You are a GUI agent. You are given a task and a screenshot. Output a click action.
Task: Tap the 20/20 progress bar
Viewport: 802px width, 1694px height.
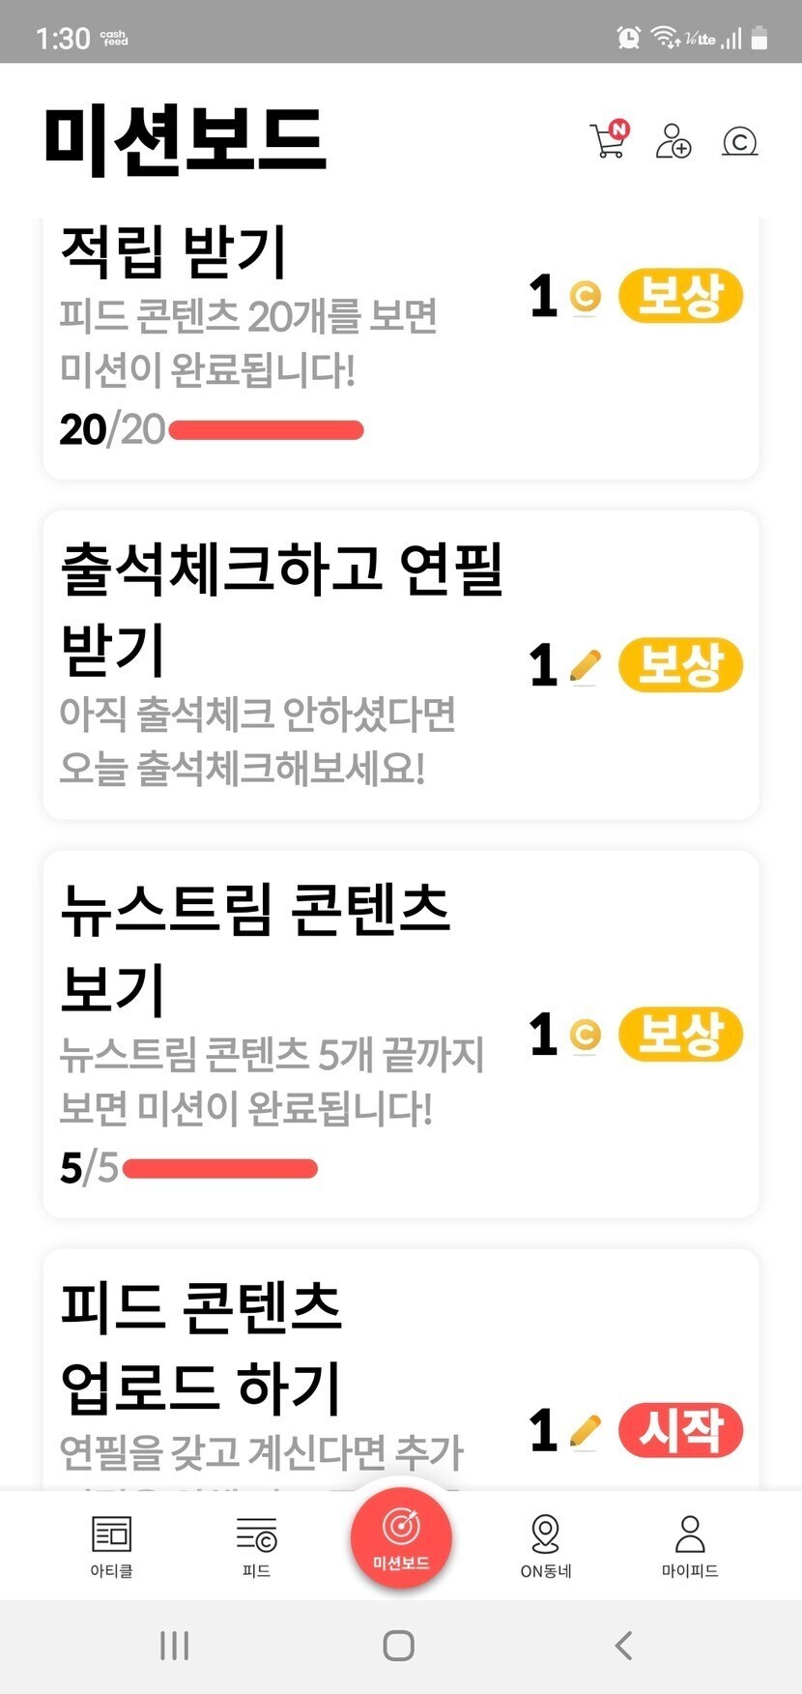267,430
